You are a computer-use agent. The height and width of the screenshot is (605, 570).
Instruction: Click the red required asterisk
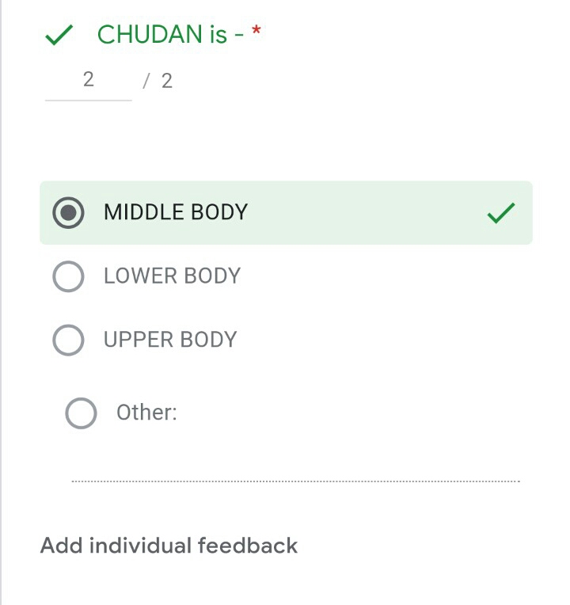coord(256,33)
